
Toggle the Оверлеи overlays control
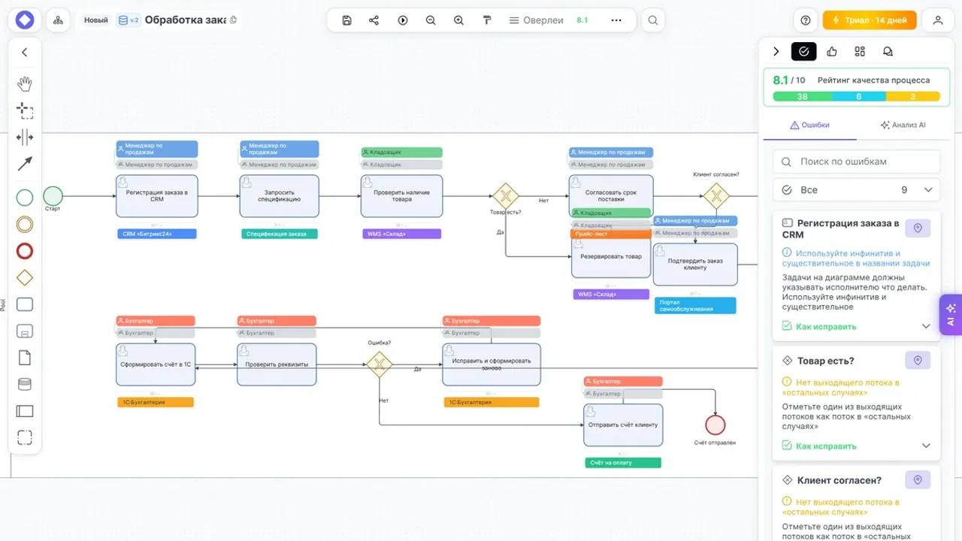[536, 20]
